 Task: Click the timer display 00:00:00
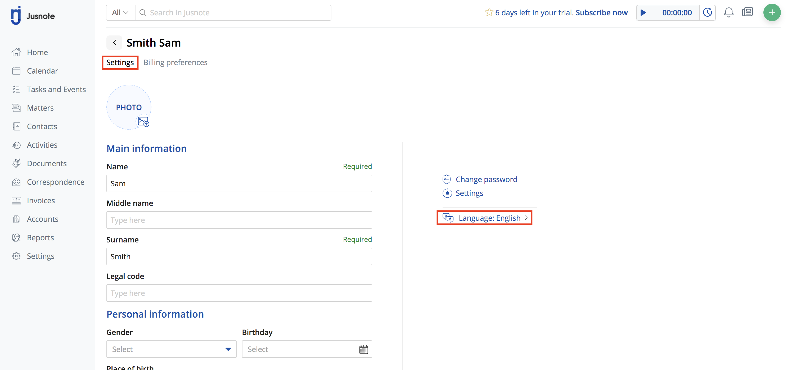click(677, 13)
